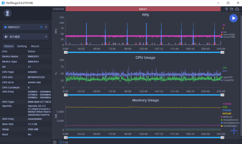242x144 pixels.
Task: Click the arm64-v8a CPU Arch value
Action: [34, 82]
